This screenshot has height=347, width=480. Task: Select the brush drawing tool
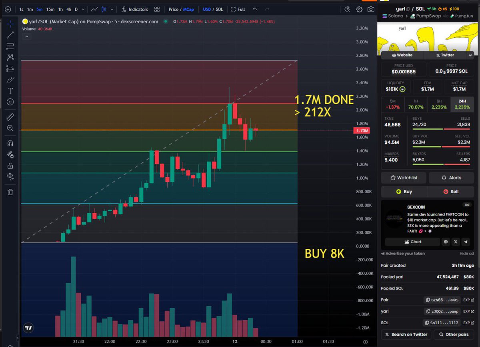10,80
